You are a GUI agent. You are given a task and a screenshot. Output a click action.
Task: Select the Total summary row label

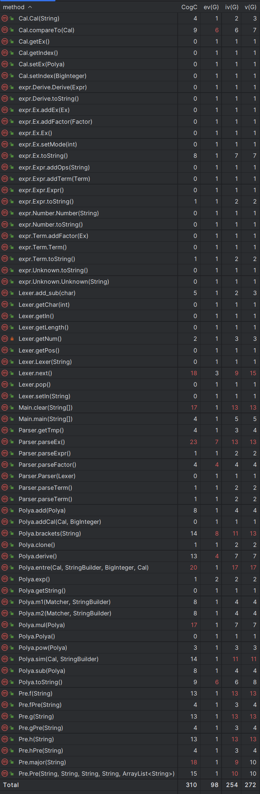click(11, 785)
